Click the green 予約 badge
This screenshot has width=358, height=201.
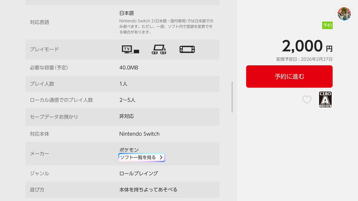(x=327, y=25)
